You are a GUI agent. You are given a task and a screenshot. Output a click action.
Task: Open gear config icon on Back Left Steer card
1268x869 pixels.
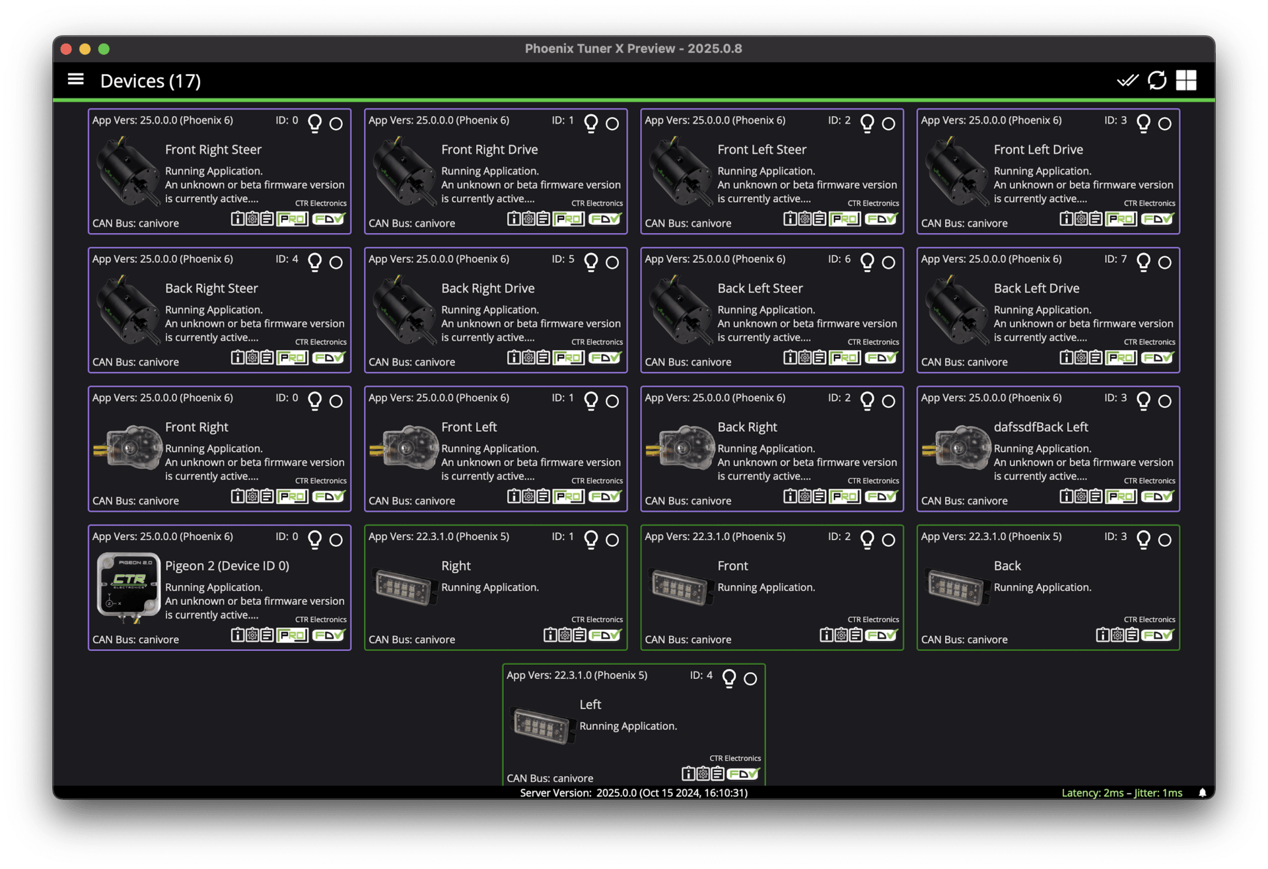point(804,357)
